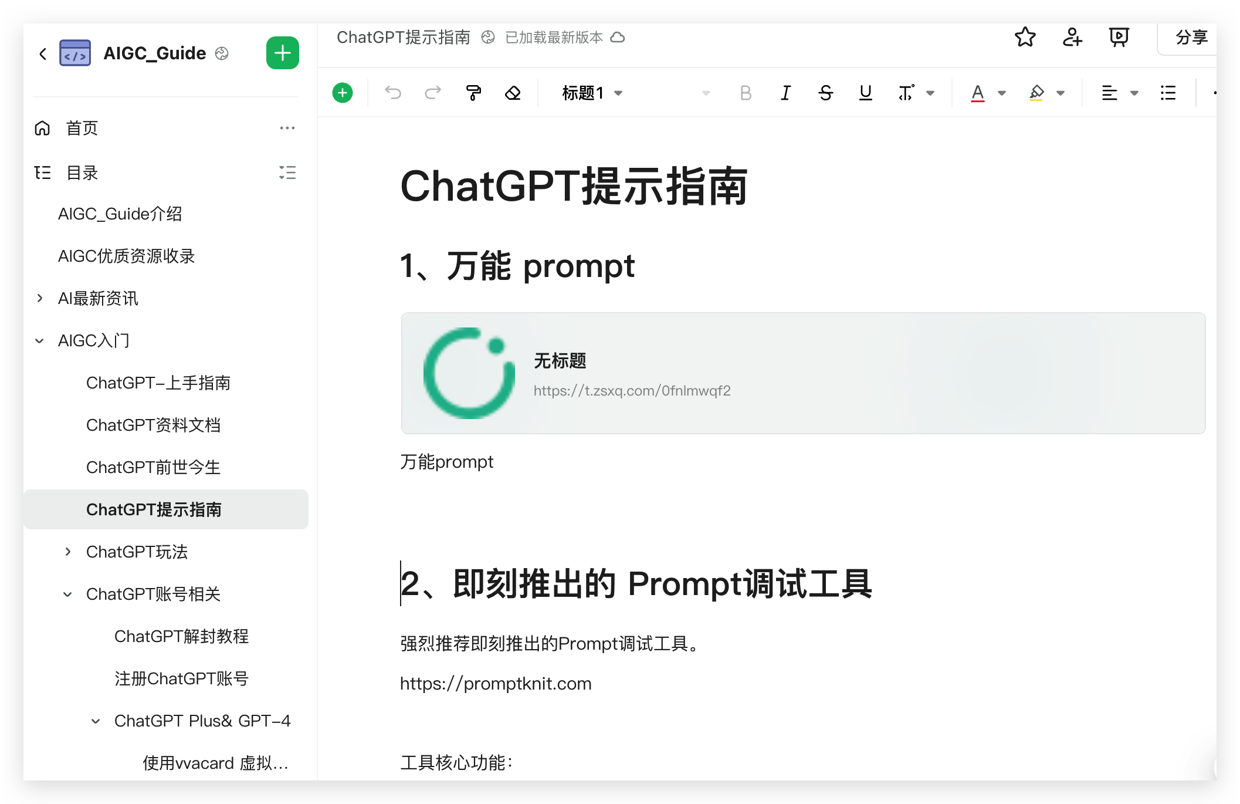Screen dimensions: 1240x804
Task: Click the add collaborator icon
Action: tap(1072, 38)
